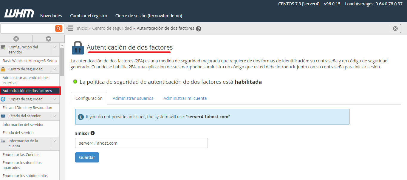This screenshot has width=407, height=180.
Task: Go to Centro de seguridad breadcrumb
Action: (x=112, y=28)
